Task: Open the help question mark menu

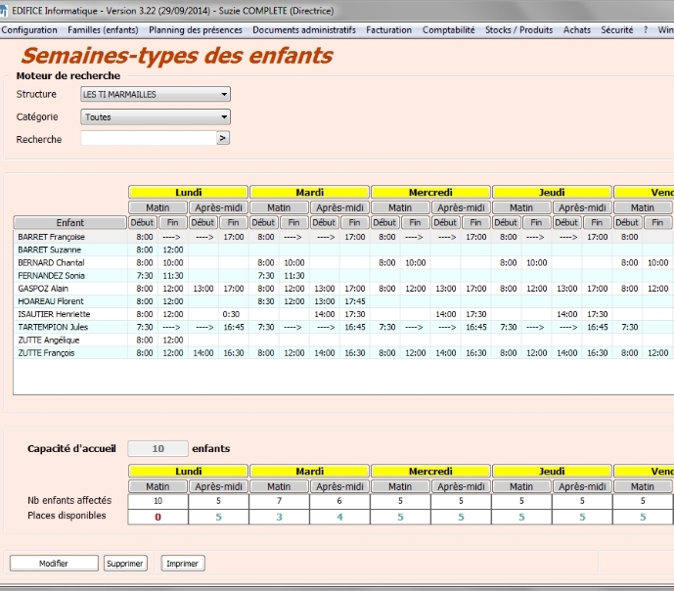Action: click(646, 30)
